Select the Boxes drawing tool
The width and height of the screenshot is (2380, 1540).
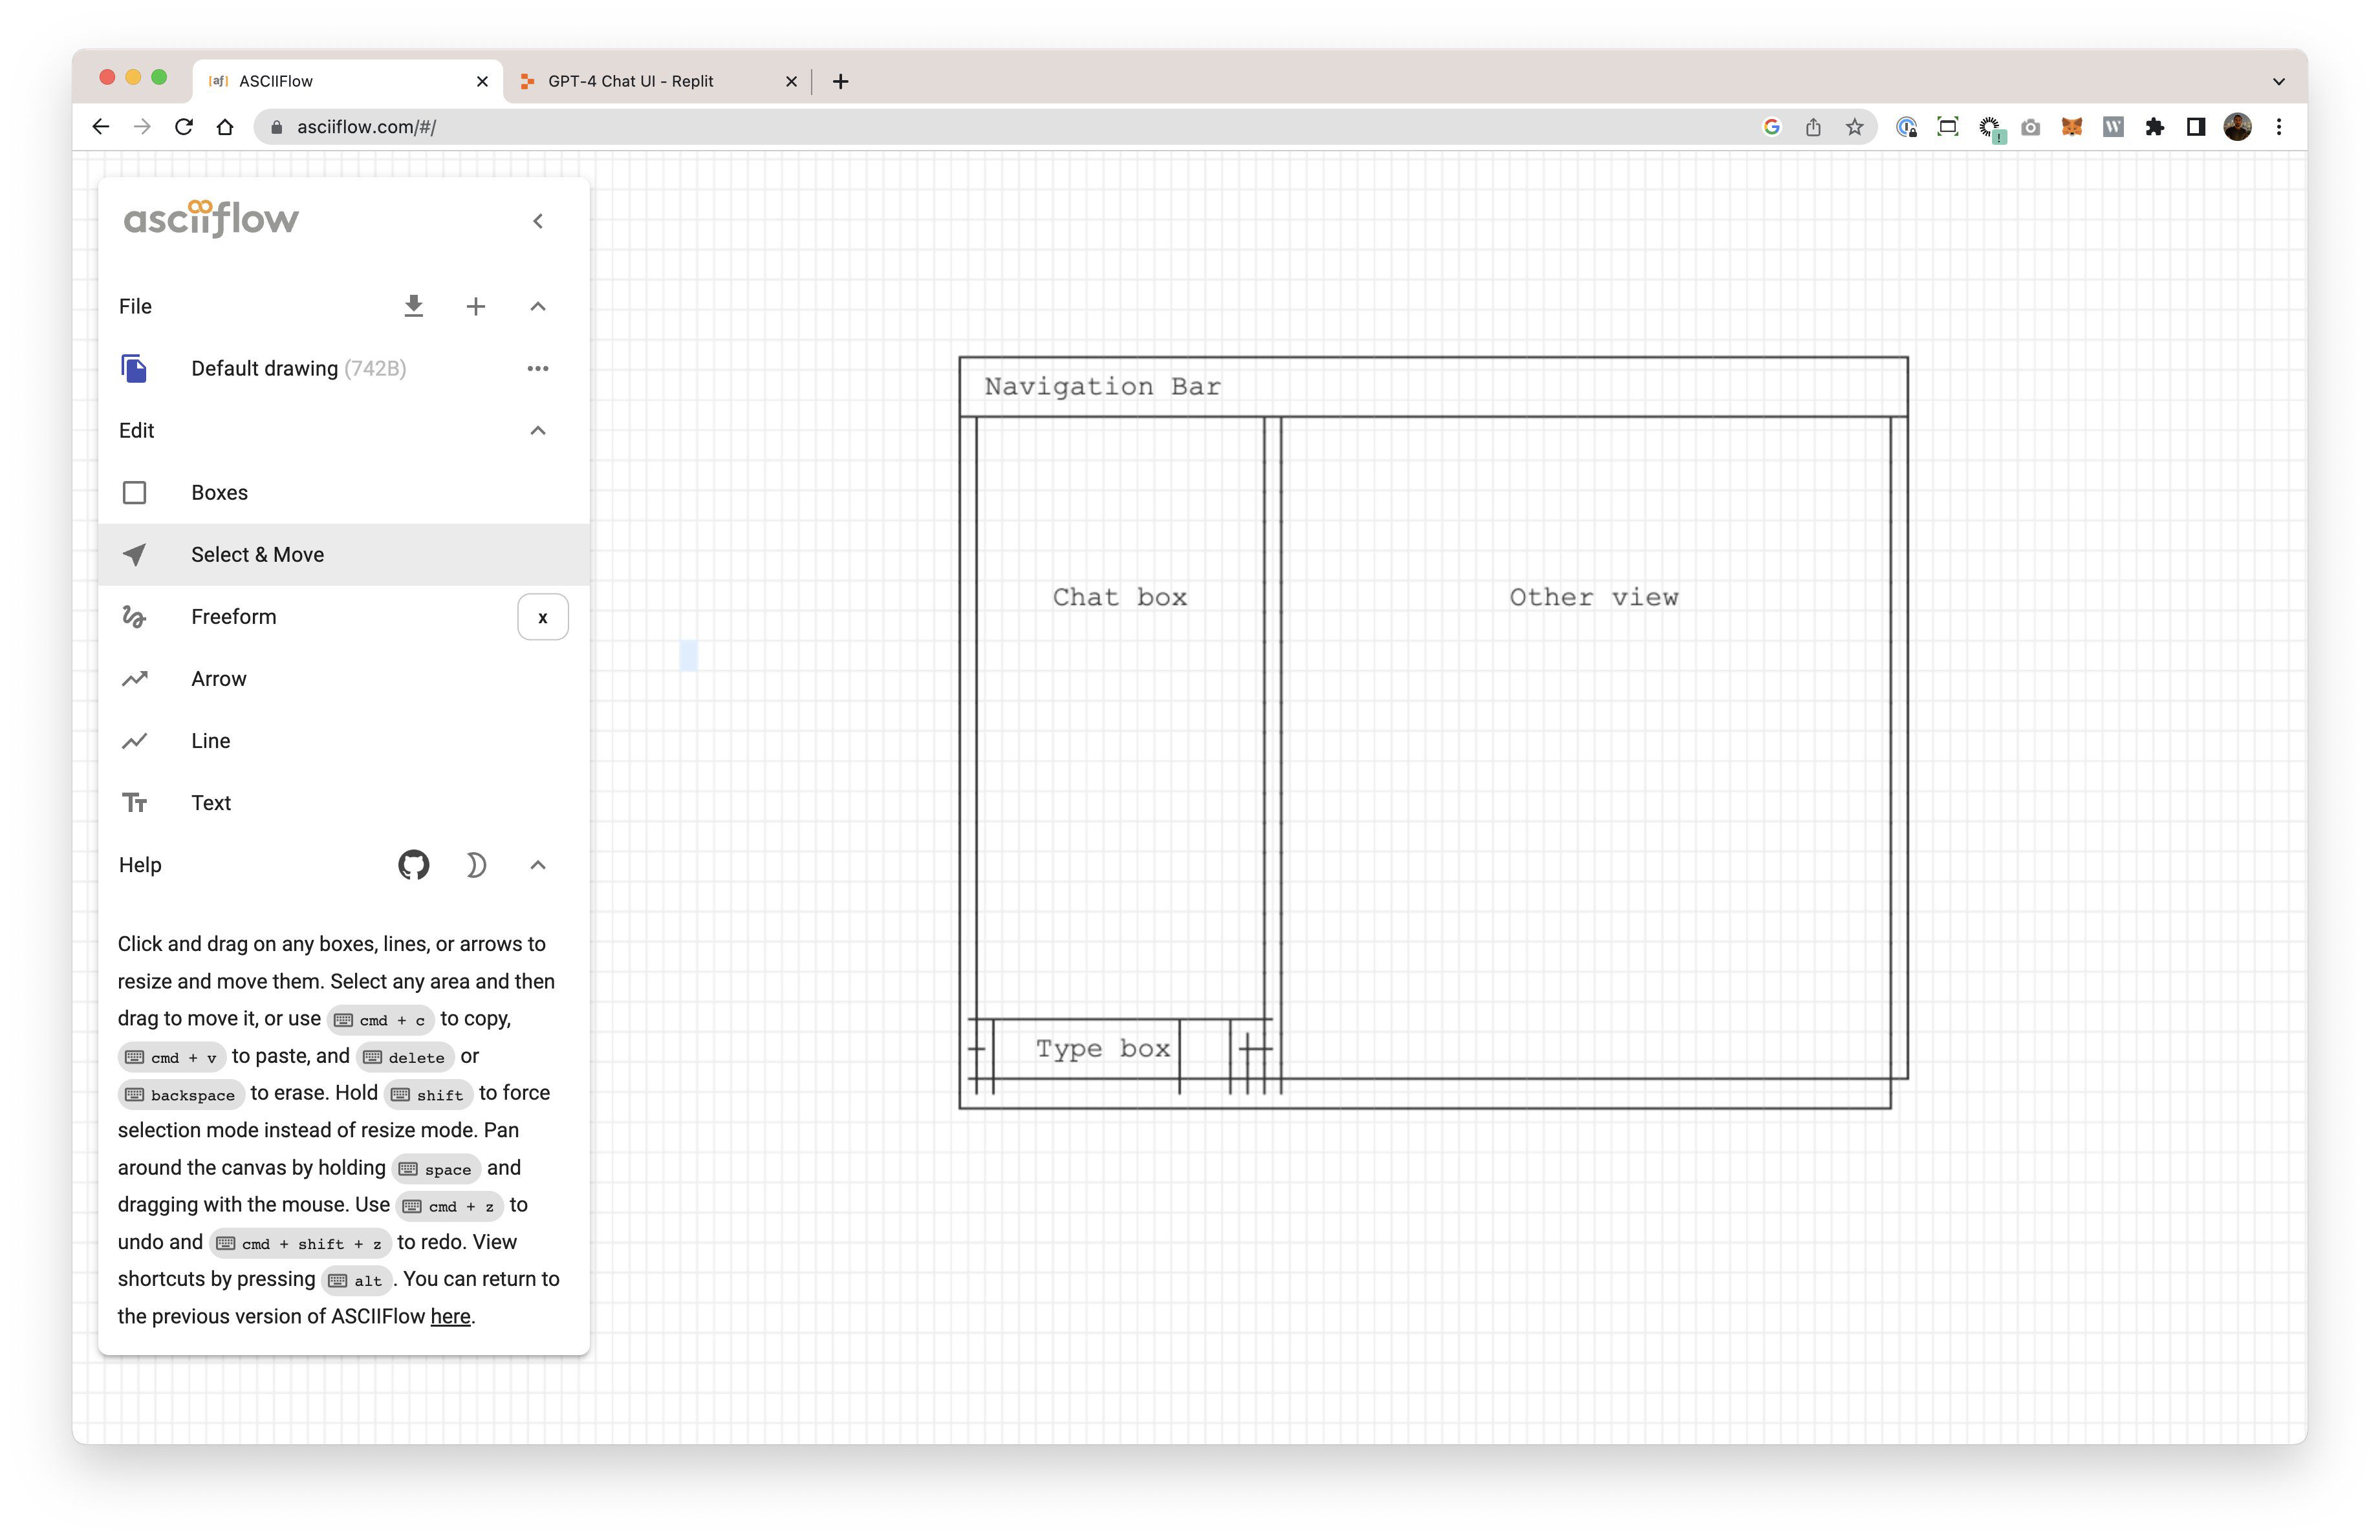click(219, 493)
